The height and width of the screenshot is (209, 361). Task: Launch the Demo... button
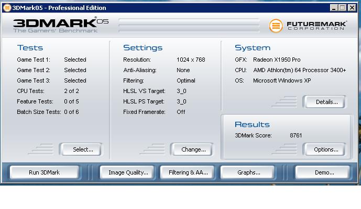pos(323,172)
